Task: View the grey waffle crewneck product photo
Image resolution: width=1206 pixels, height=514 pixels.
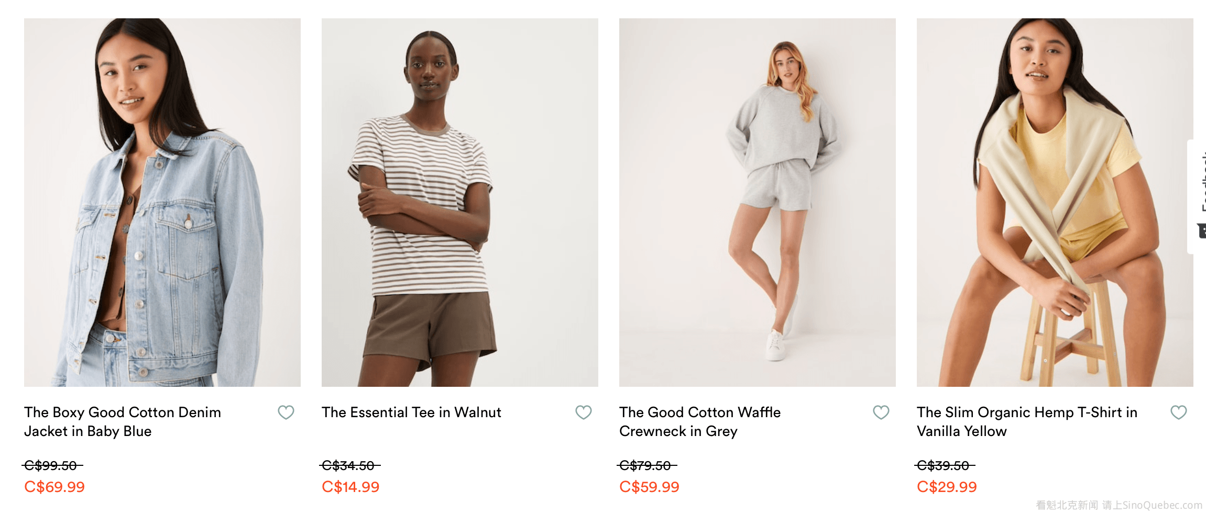Action: point(758,203)
